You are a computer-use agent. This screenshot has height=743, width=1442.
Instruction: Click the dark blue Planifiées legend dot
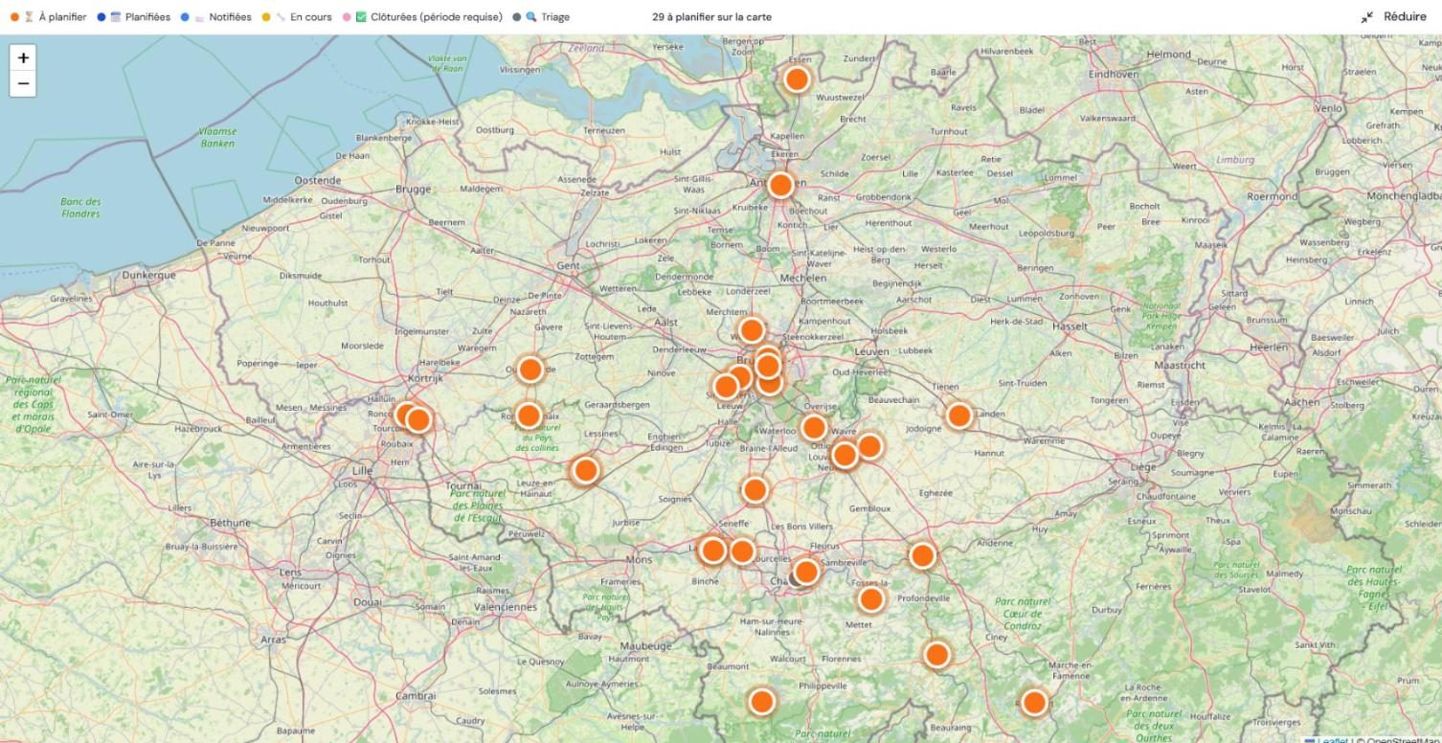point(101,17)
